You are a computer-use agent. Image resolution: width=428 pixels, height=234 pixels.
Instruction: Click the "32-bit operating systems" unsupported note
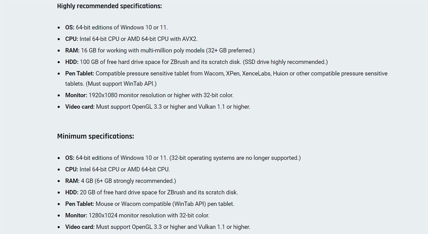[x=235, y=158]
